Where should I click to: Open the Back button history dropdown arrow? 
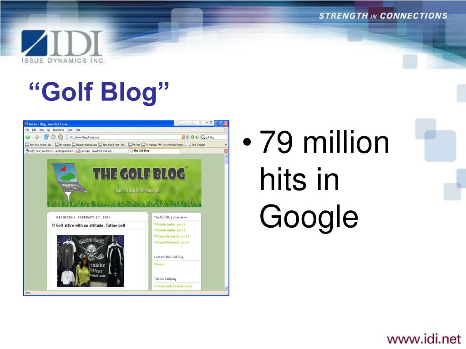(32, 137)
